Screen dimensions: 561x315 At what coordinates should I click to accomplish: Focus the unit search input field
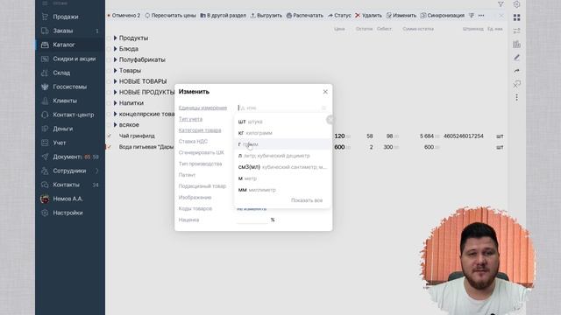click(x=279, y=108)
